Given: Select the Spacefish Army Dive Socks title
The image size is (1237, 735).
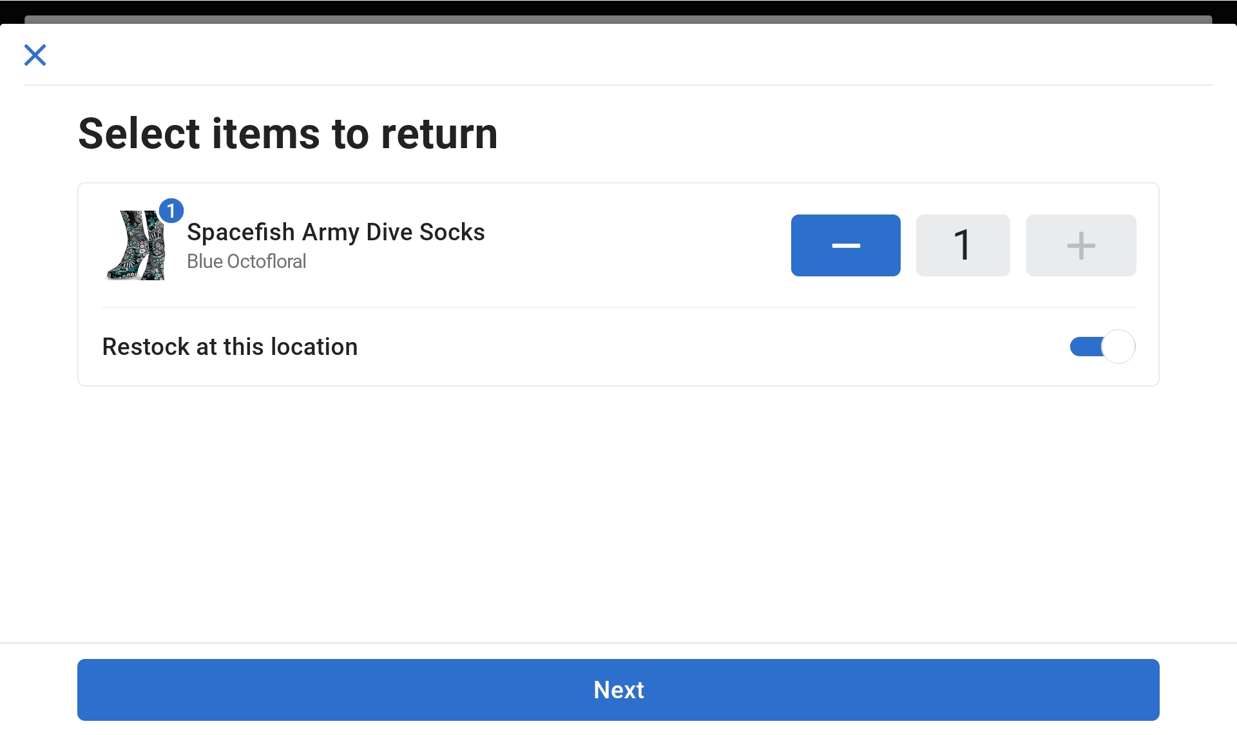Looking at the screenshot, I should (x=336, y=233).
